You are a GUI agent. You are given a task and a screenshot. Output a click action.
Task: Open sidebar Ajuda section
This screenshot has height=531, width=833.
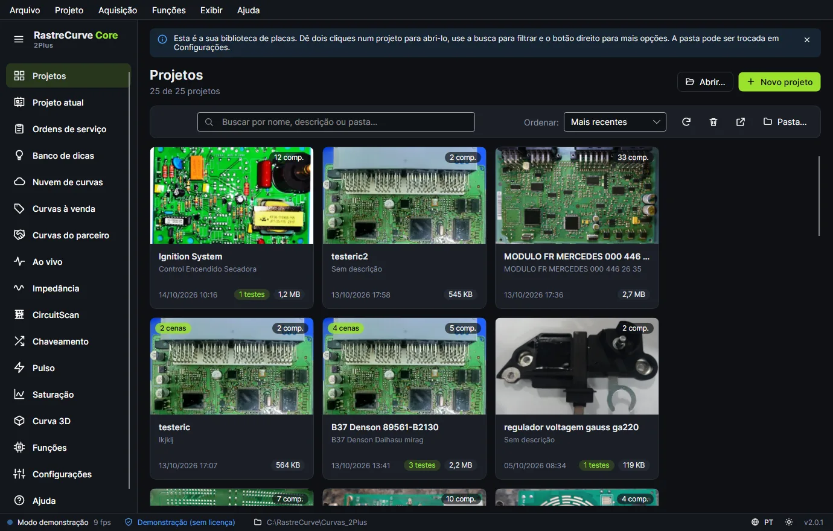click(x=68, y=501)
